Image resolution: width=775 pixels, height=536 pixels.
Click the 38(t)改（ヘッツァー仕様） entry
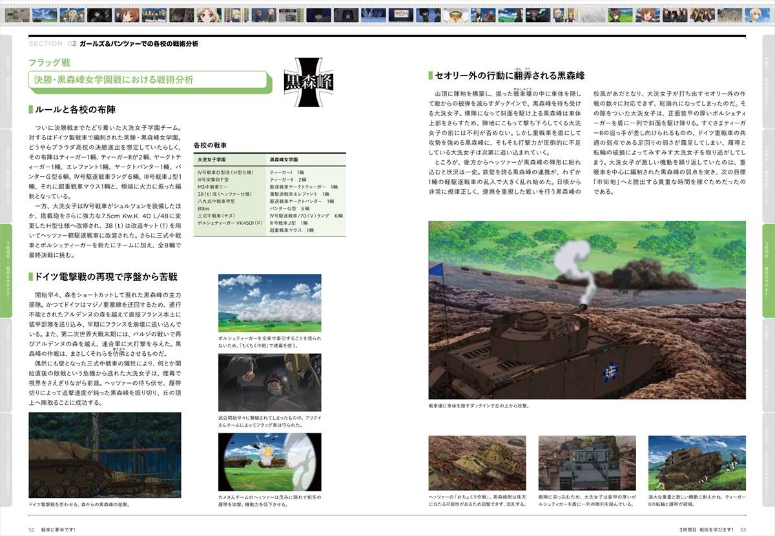224,194
